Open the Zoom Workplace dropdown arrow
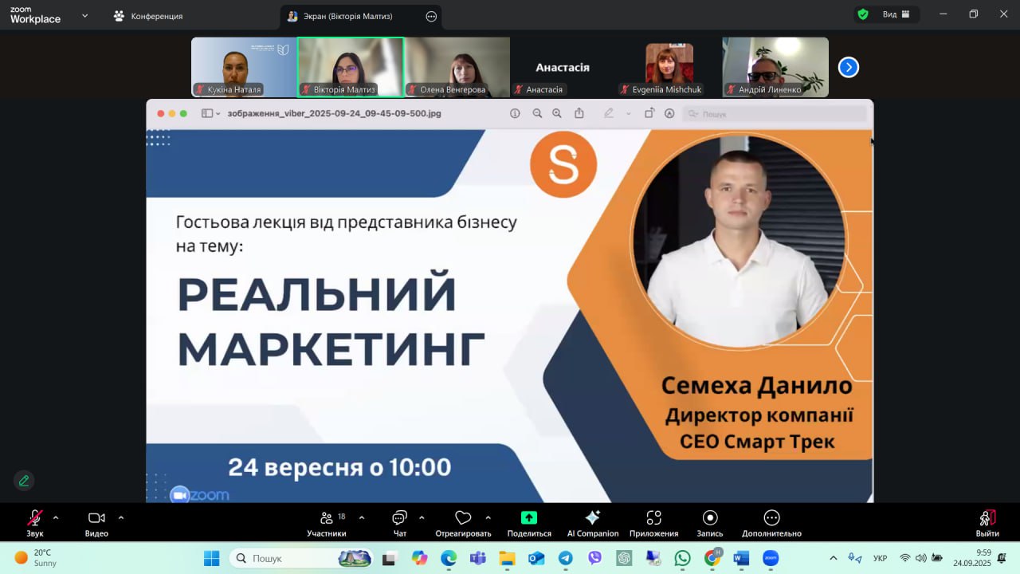Screen dimensions: 1020x574 coord(85,15)
